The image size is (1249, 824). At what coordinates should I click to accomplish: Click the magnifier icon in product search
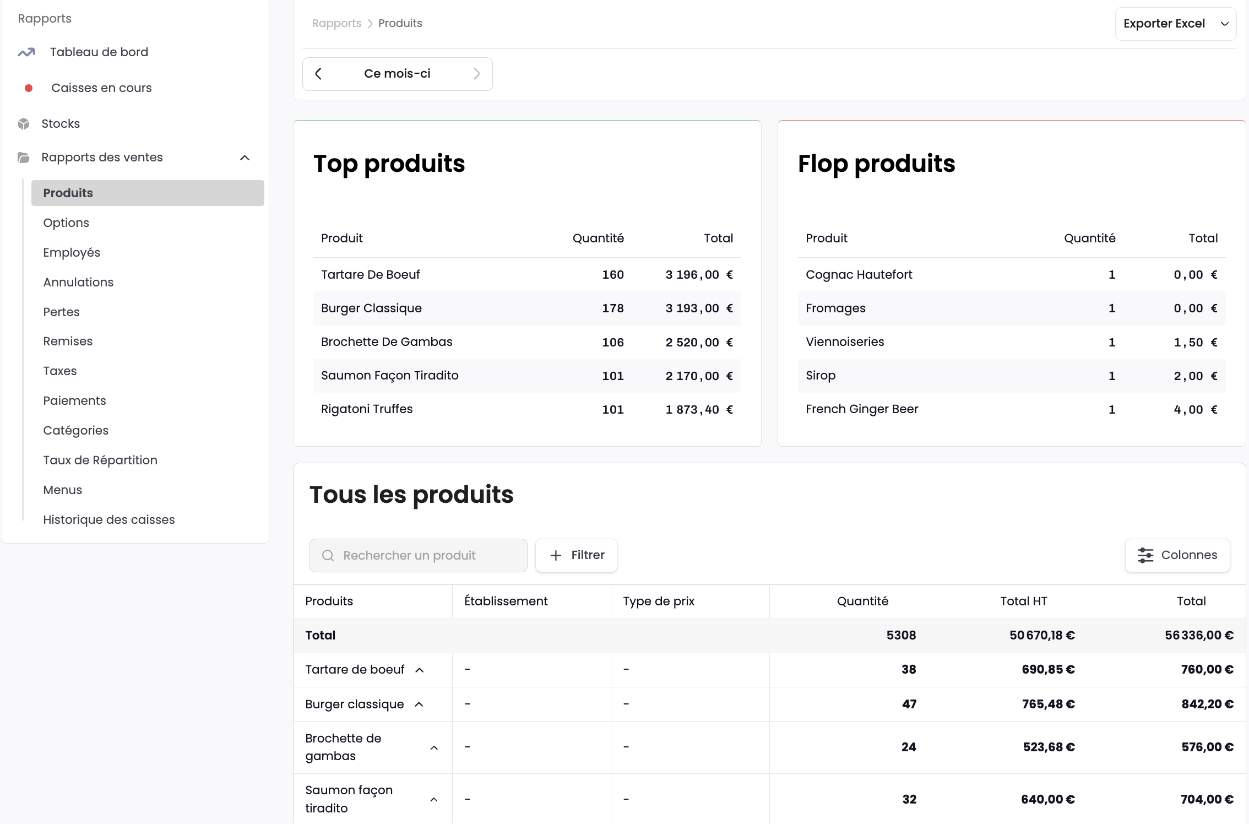coord(328,555)
